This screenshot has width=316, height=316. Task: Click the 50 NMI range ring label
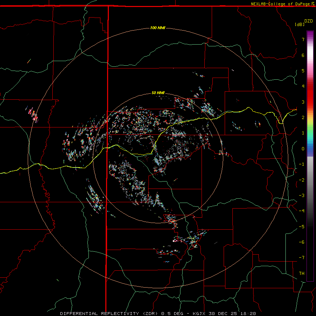(x=158, y=93)
